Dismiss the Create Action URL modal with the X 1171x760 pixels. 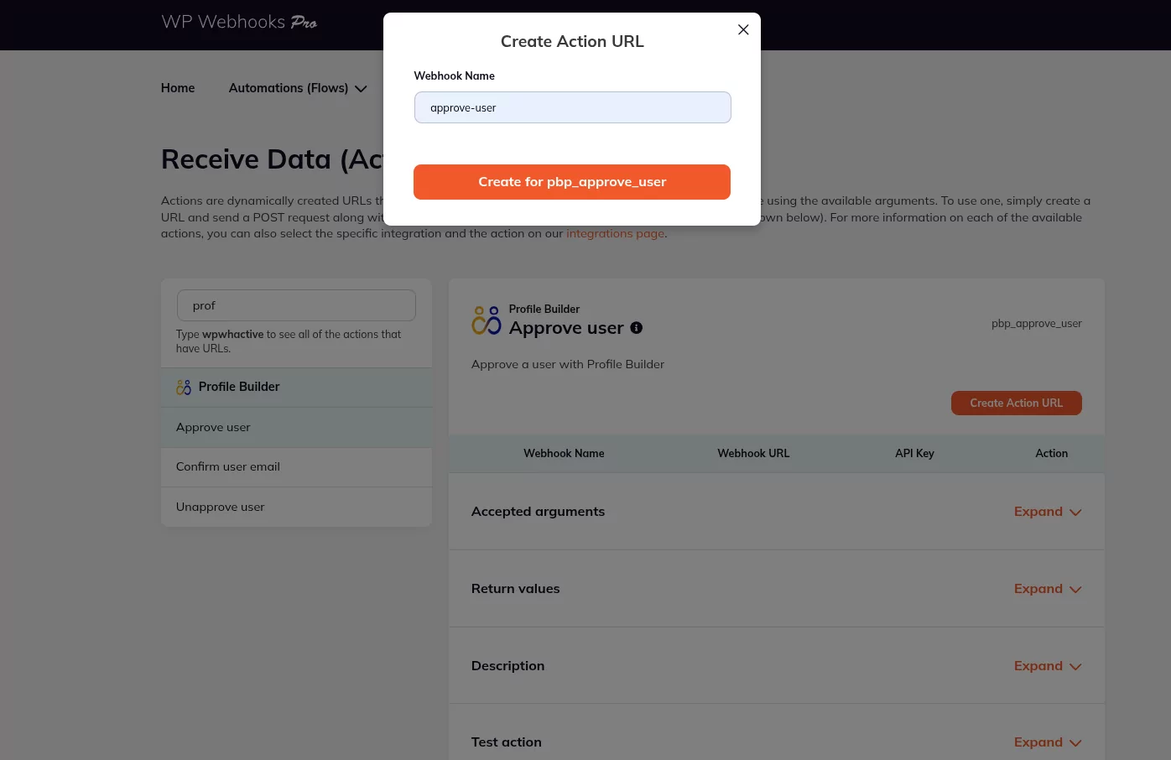point(743,29)
